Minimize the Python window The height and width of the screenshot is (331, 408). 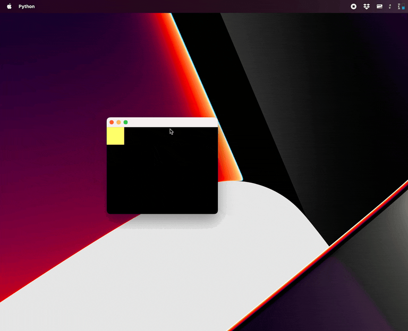click(118, 122)
